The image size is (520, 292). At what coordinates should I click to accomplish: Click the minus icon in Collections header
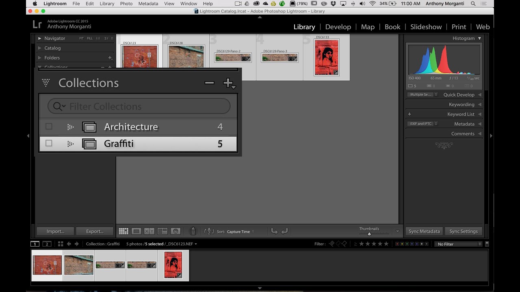pyautogui.click(x=209, y=83)
